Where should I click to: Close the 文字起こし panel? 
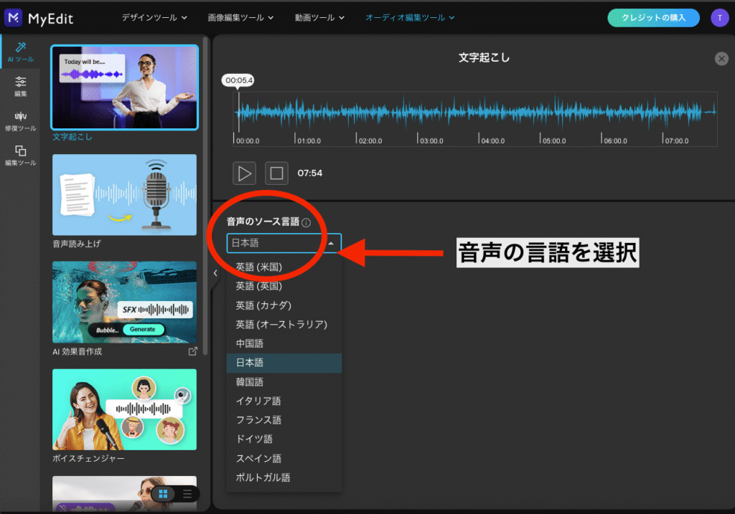721,59
